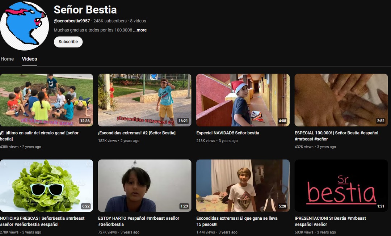Click title 'Especial NAVIDAD!! Señor bestia'
This screenshot has width=391, height=236.
tap(228, 133)
